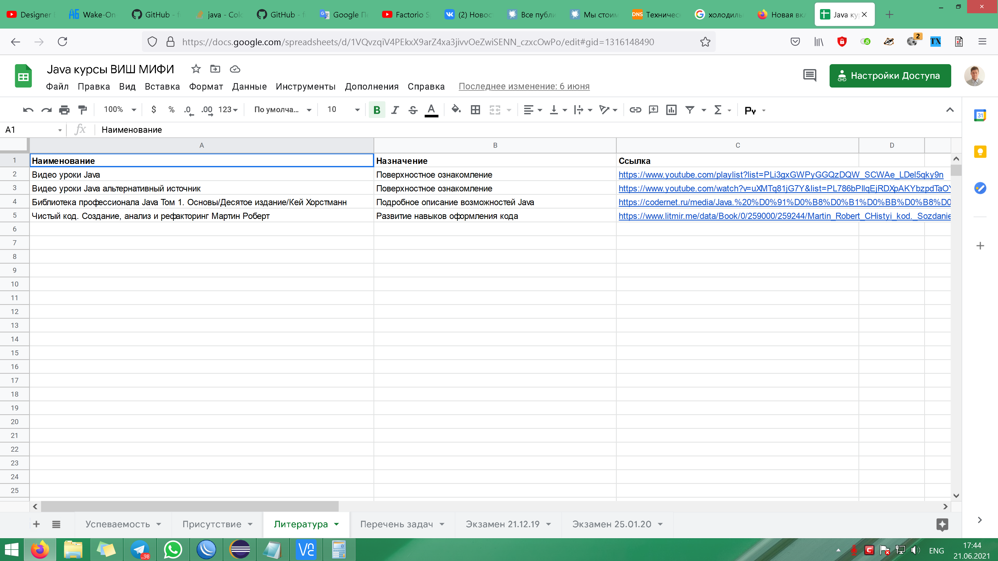Image resolution: width=998 pixels, height=561 pixels.
Task: Switch to the Перечень задач sheet tab
Action: 396,524
